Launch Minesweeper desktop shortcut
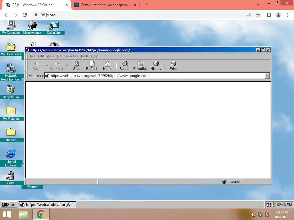This screenshot has width=294, height=220. pyautogui.click(x=32, y=27)
